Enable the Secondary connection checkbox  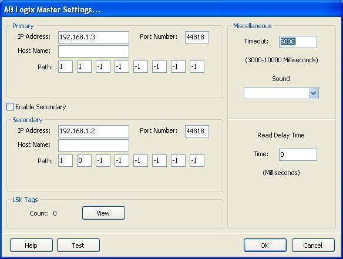pos(11,107)
